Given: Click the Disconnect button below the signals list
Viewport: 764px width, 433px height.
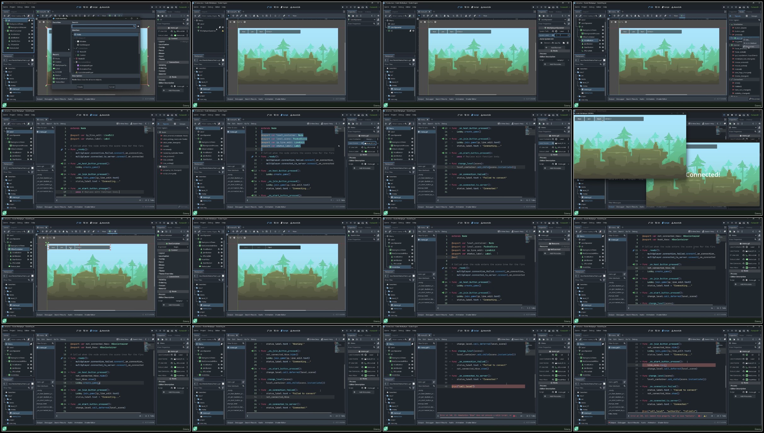Looking at the screenshot, I should 755,99.
